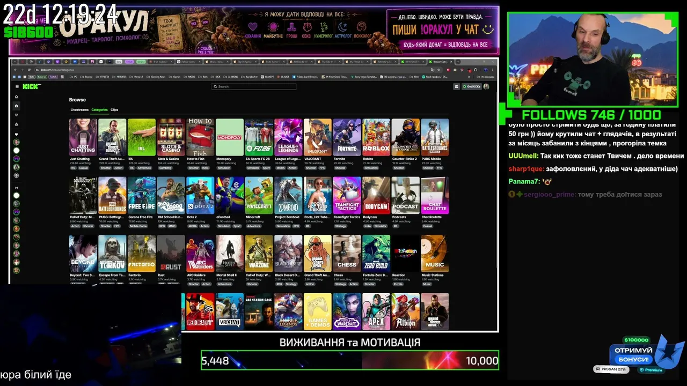Screen dimensions: 687x386
Task: Open the Just Chatting category
Action: [x=83, y=137]
